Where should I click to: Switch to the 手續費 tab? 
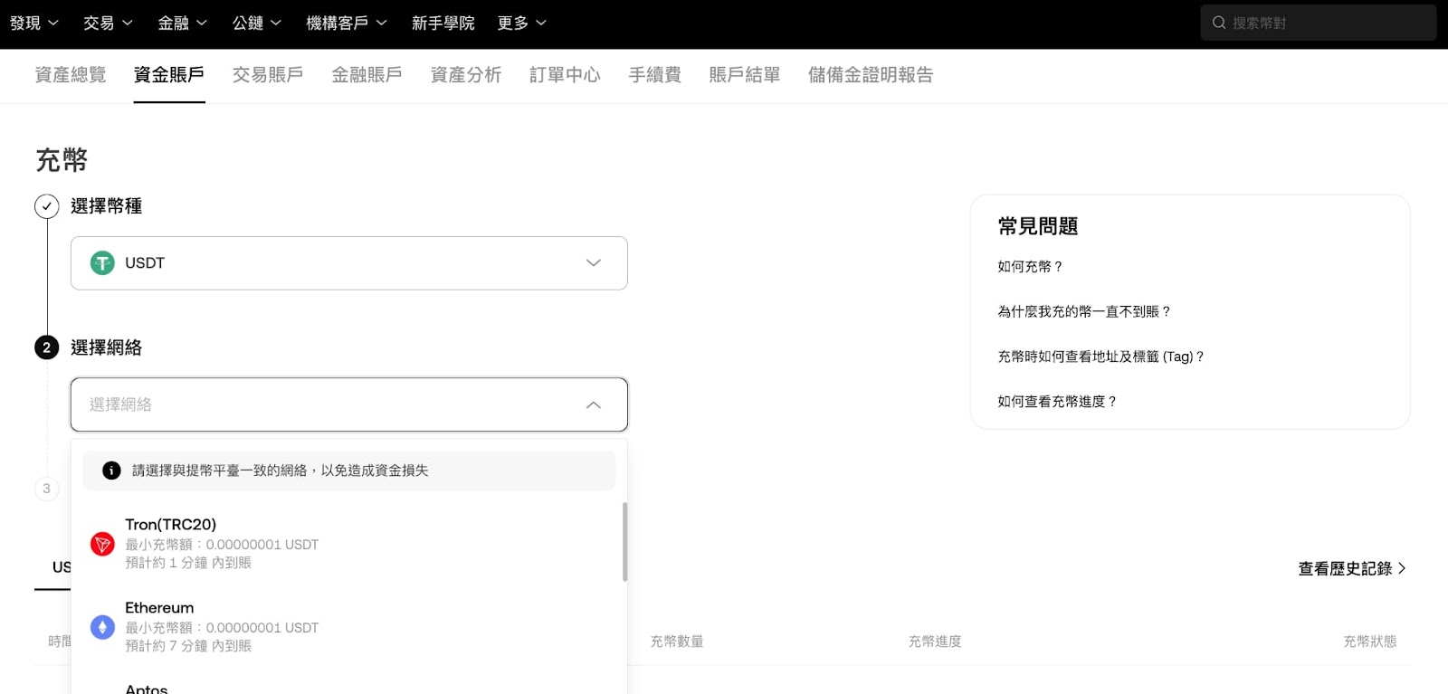655,75
